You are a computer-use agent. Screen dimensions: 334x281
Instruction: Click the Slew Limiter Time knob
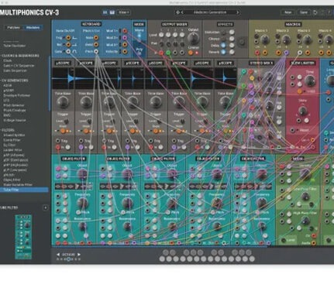pos(310,81)
